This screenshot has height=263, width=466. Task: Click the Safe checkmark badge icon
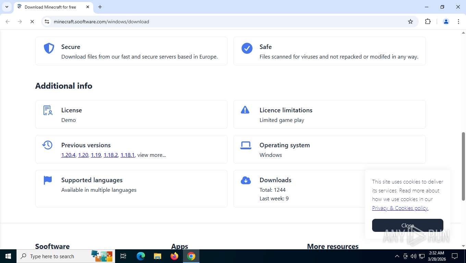point(247,48)
